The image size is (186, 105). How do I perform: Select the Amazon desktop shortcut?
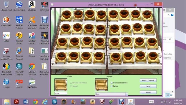[x=32, y=6]
